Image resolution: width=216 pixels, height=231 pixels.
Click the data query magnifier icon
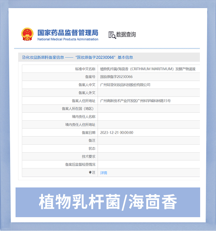click(112, 35)
